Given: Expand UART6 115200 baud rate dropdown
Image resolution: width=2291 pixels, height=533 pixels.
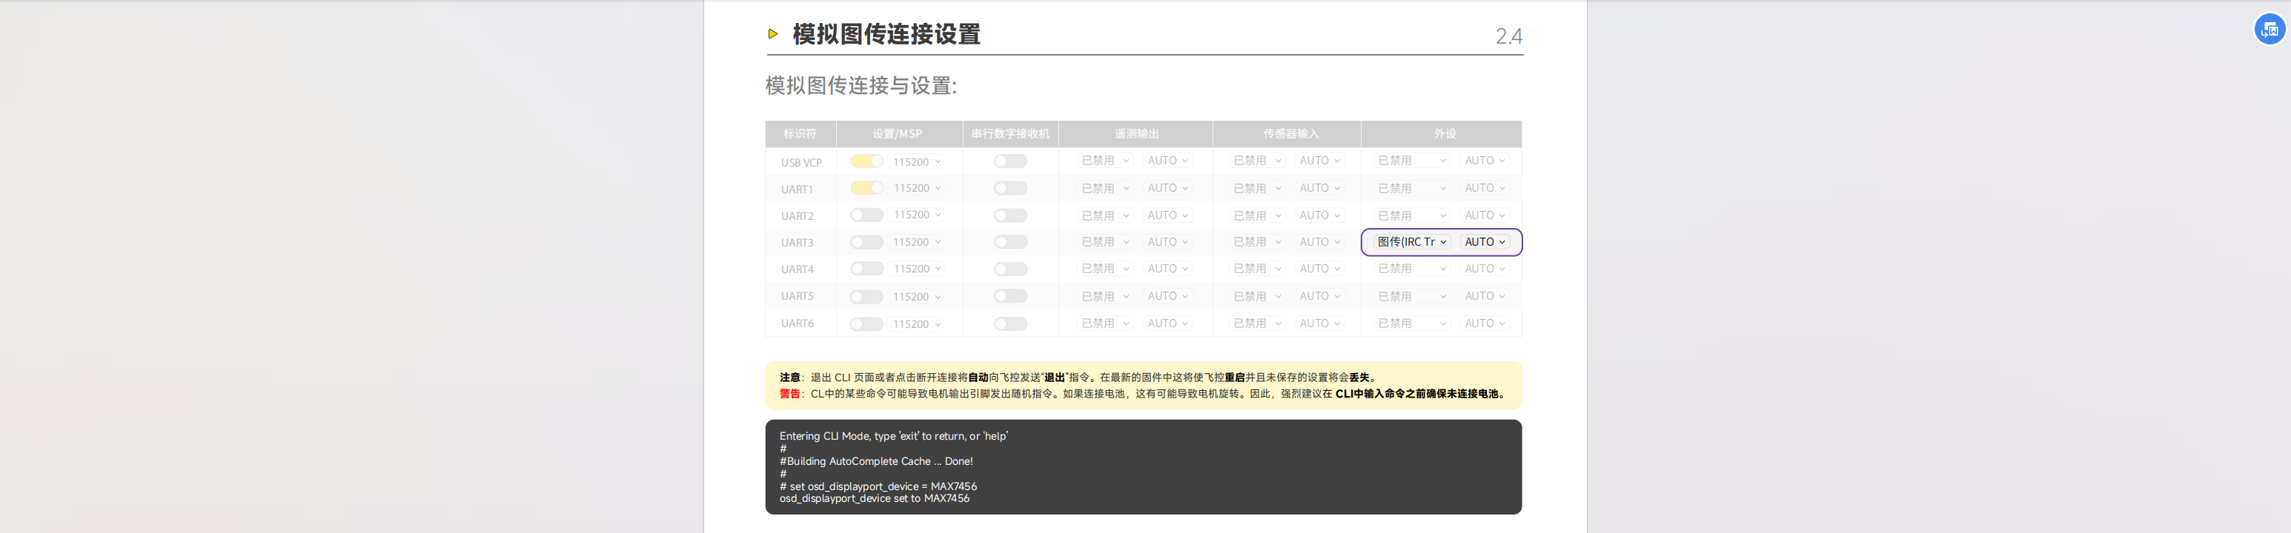Looking at the screenshot, I should tap(917, 324).
